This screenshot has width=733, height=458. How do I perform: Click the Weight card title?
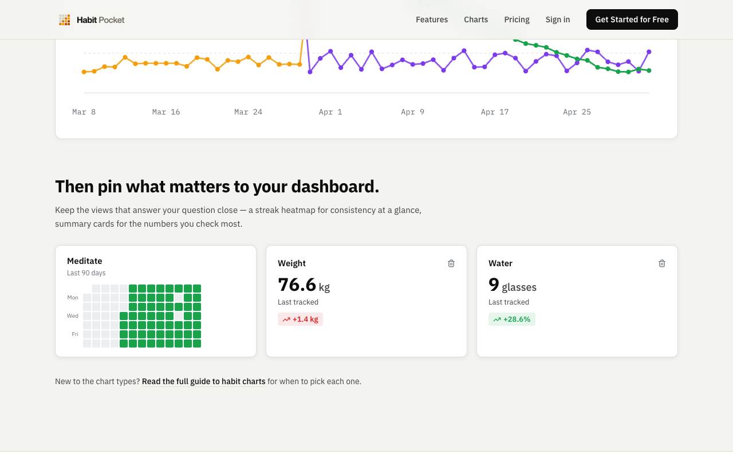click(x=292, y=263)
